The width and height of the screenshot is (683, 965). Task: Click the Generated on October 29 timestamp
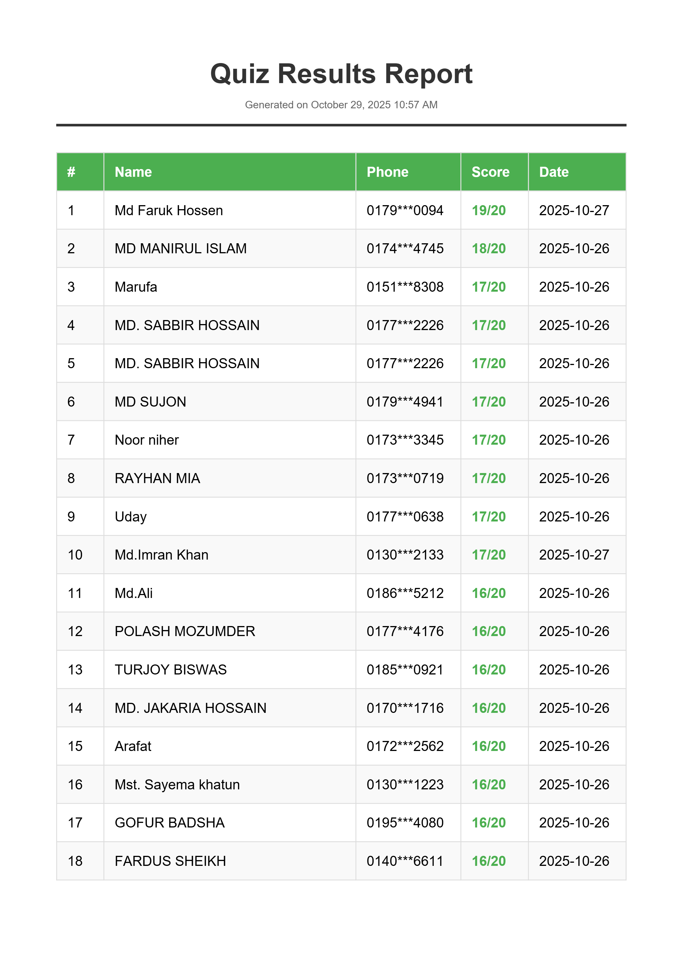click(x=341, y=105)
